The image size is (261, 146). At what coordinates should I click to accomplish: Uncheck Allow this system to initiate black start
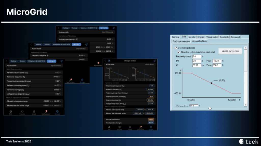click(x=179, y=52)
